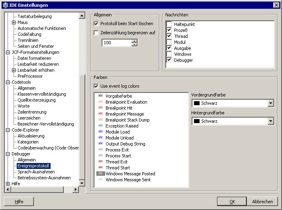Click the Vorgabefarbe abc icon
The image size is (282, 210).
(101, 96)
